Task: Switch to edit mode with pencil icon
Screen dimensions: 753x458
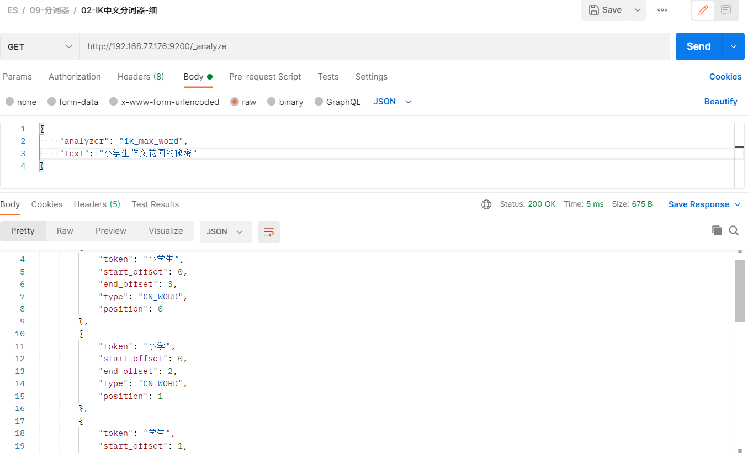Action: click(x=703, y=10)
